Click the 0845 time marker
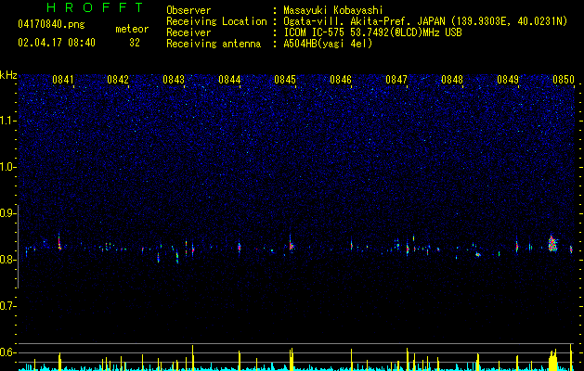 (x=285, y=80)
